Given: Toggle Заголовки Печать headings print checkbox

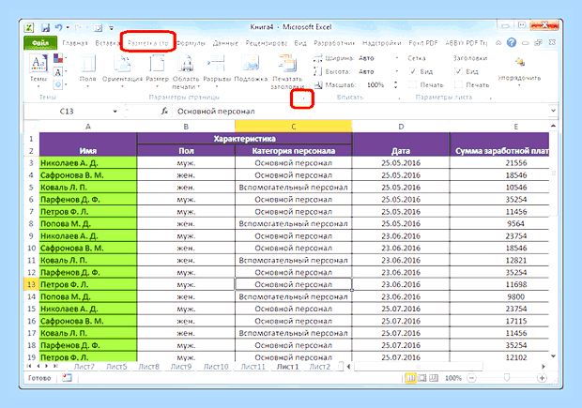Looking at the screenshot, I should coord(458,84).
